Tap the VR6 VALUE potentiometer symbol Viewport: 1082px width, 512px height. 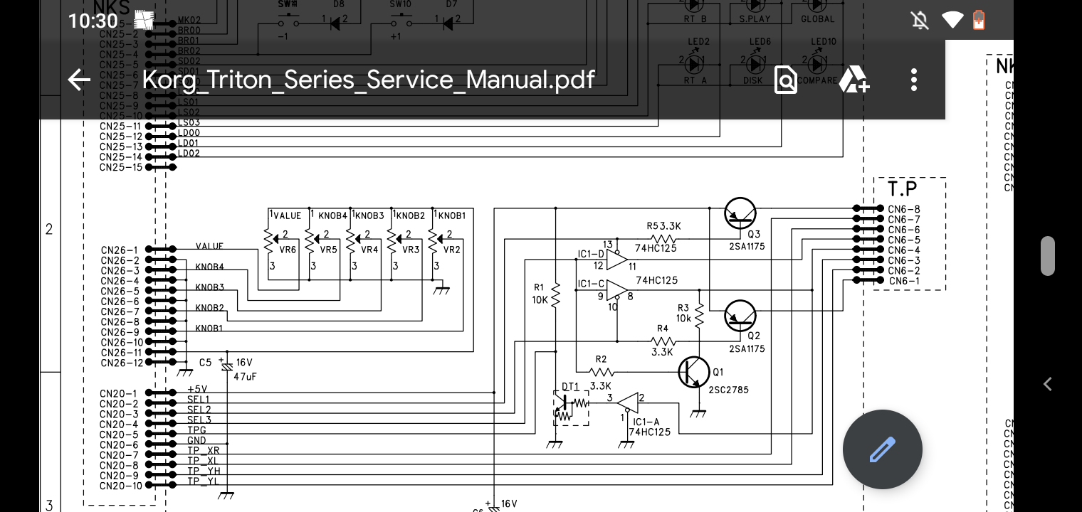(270, 240)
